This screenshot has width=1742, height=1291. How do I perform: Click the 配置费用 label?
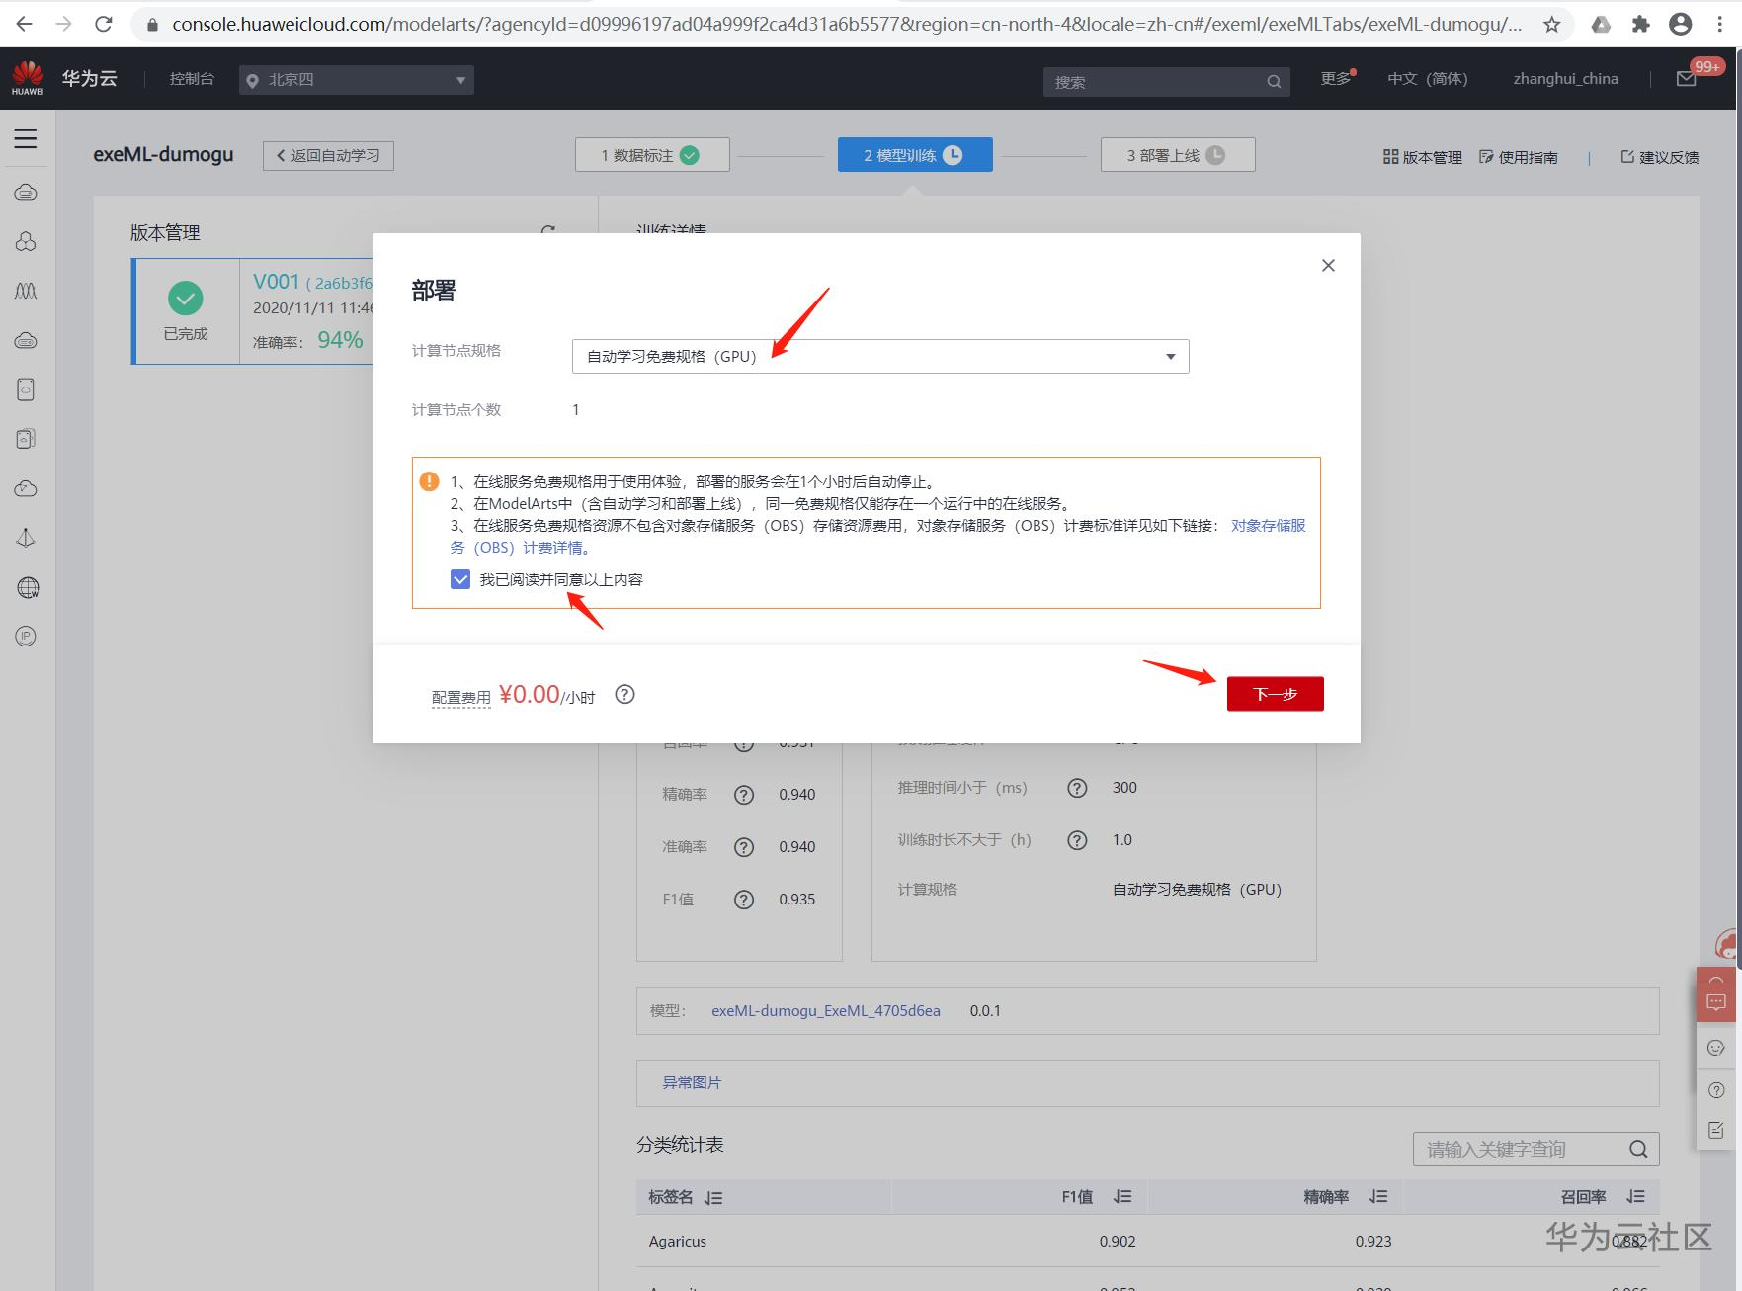(x=461, y=698)
